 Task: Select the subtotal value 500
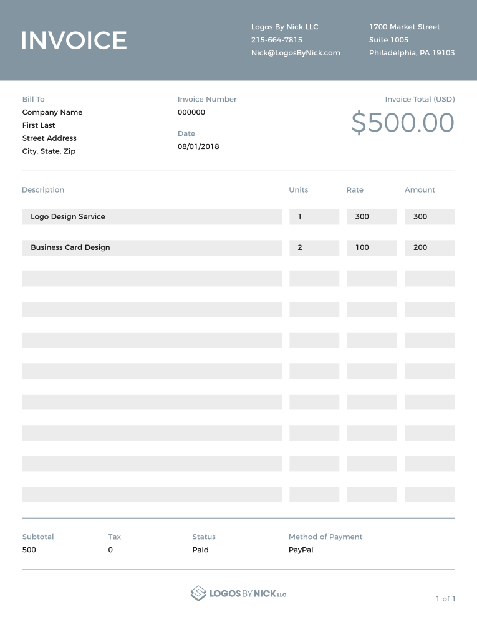pyautogui.click(x=29, y=550)
